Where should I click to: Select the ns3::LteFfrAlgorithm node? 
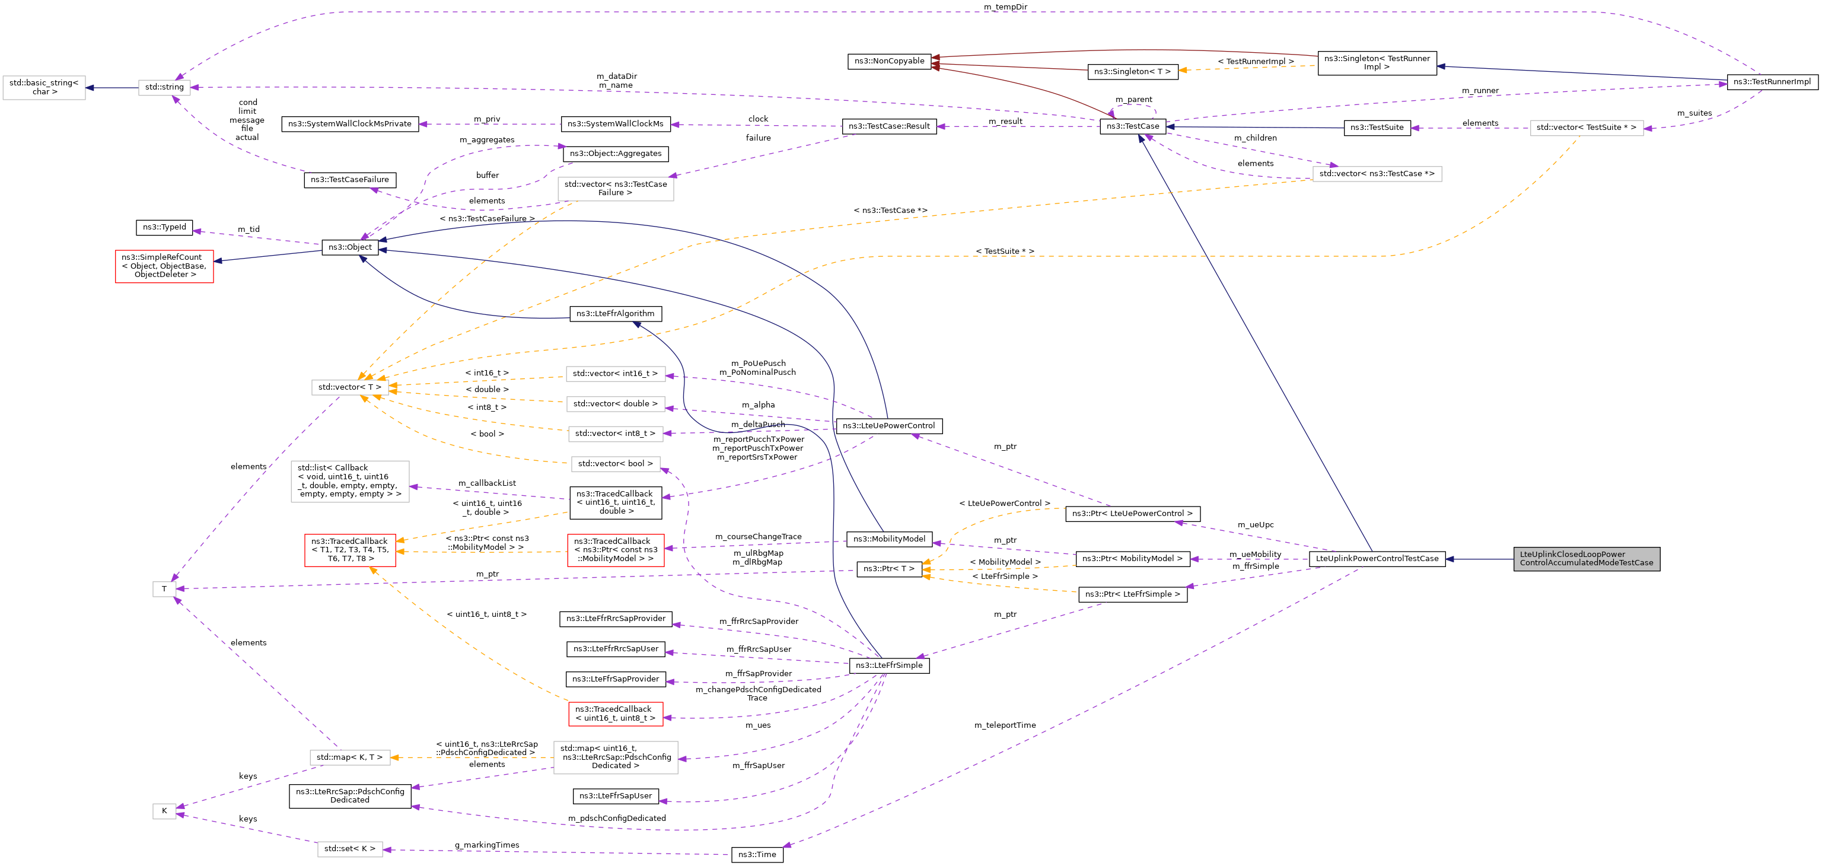coord(616,313)
